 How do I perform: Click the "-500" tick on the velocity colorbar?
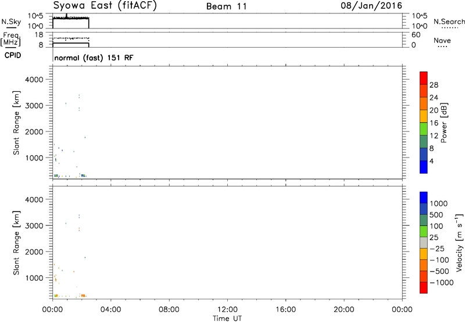pos(439,271)
